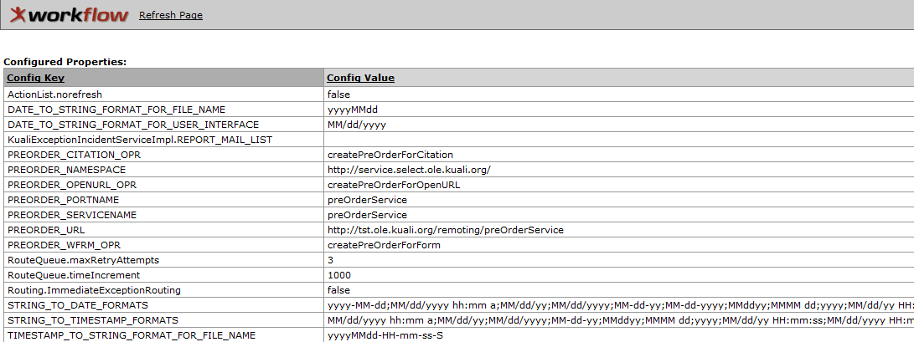The image size is (914, 342).
Task: Click the http://service.select.ole.kuali.org/ value
Action: pos(409,170)
